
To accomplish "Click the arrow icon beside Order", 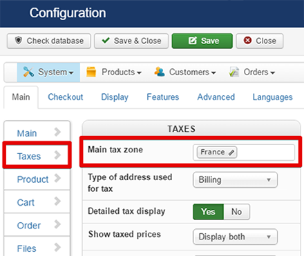I will click(57, 224).
